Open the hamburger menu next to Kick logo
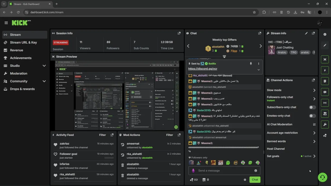Image resolution: width=331 pixels, height=186 pixels. [x=6, y=23]
